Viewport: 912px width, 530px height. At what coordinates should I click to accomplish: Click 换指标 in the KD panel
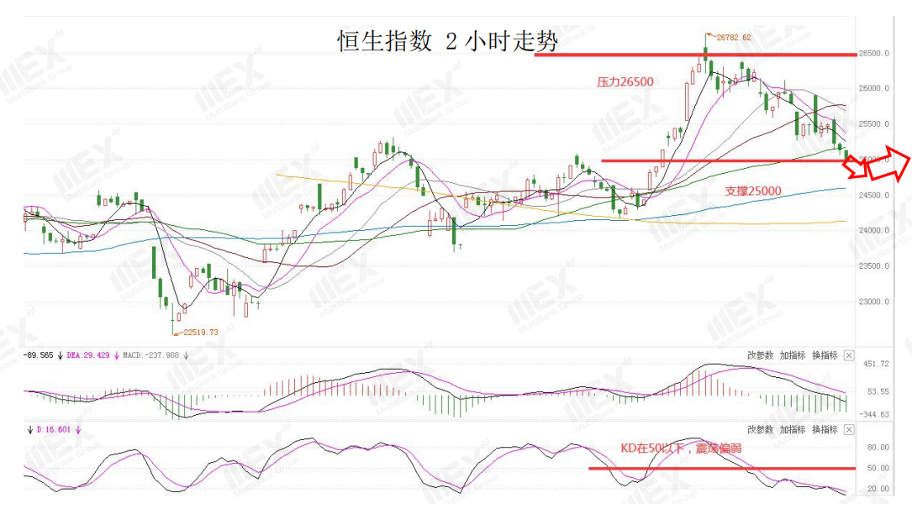[x=825, y=429]
